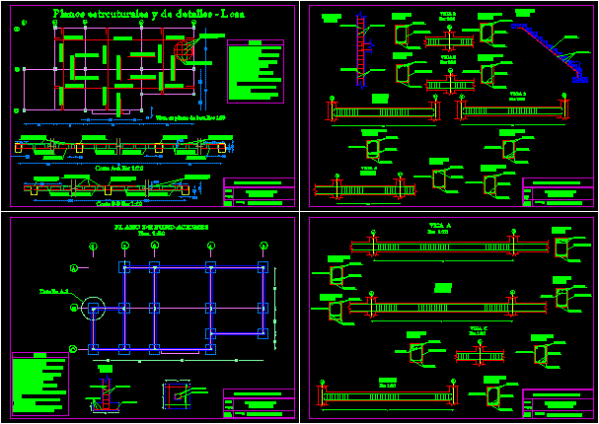Click the "Viga C" label in the bottom-right sheet
The width and height of the screenshot is (599, 424).
tap(480, 326)
